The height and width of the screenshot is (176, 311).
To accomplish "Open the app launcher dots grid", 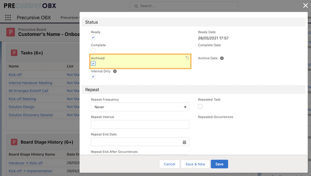I will pos(8,18).
